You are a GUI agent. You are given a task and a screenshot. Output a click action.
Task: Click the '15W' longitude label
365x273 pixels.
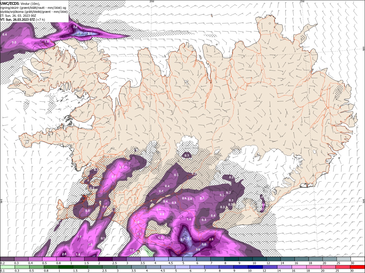(302, 1)
